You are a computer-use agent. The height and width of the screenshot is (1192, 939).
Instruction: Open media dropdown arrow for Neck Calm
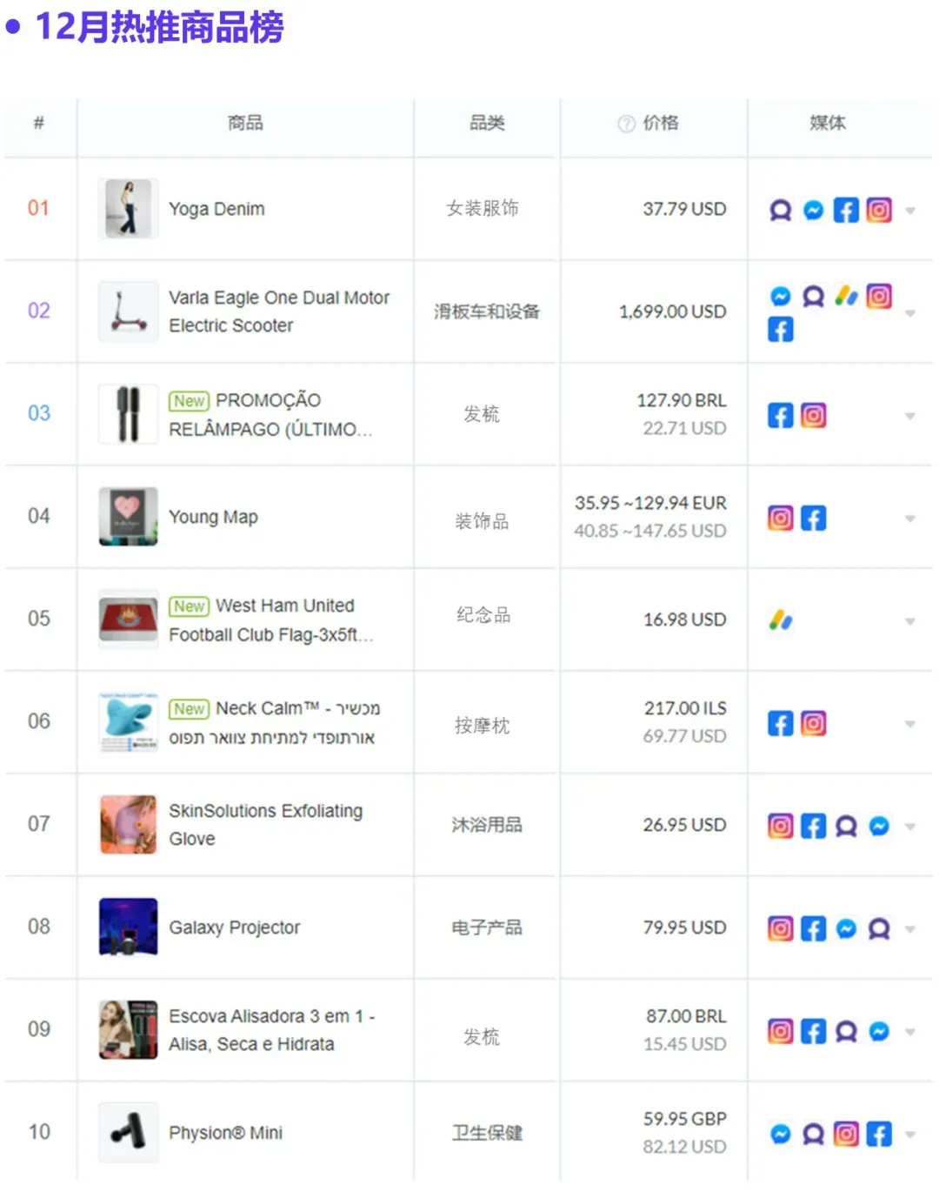coord(910,724)
